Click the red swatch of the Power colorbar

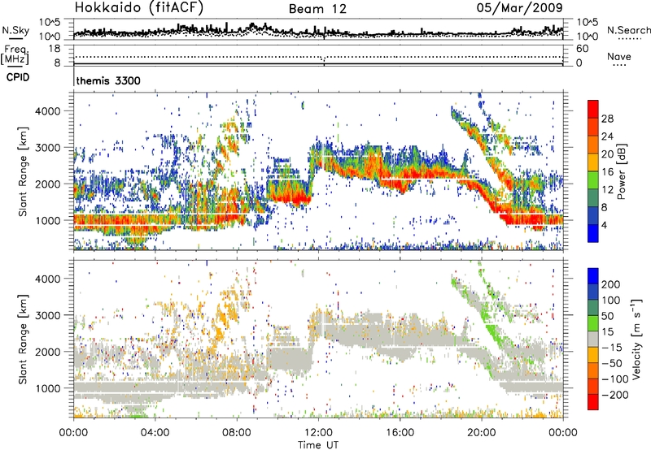[592, 109]
